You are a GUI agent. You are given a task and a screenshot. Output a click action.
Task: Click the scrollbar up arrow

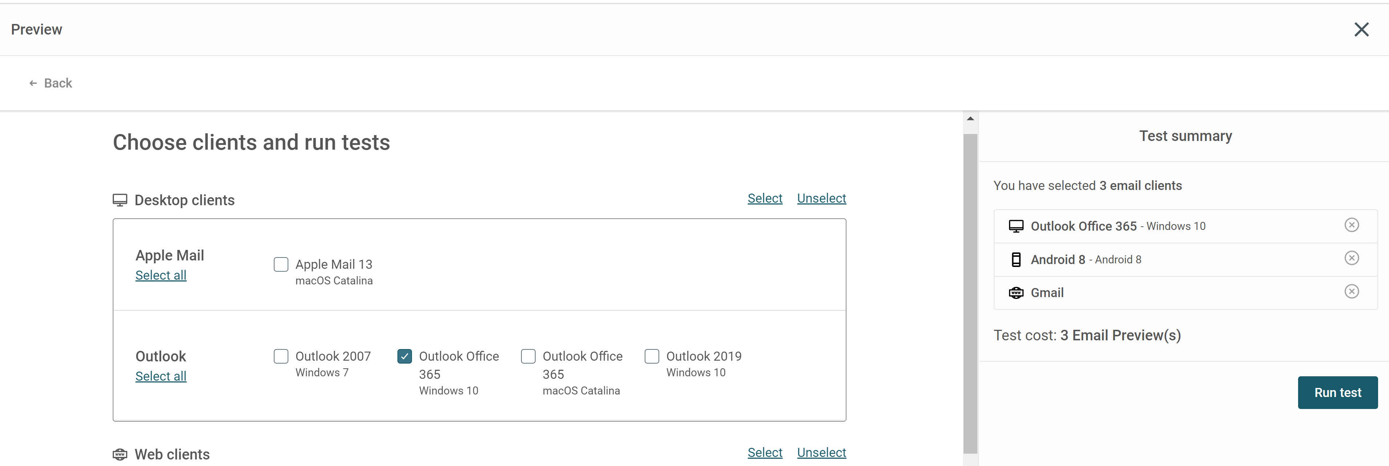click(x=970, y=118)
